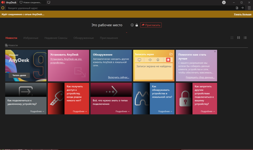Click the 'Идёт соединение с сетью AnyDesk...' status text
Screen dimensions: 253x150
point(23,14)
